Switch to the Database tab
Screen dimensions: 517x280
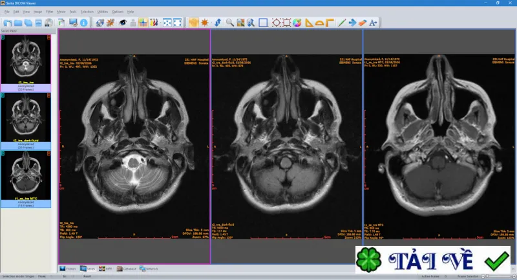(127, 269)
